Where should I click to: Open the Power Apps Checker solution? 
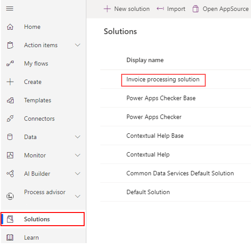[154, 117]
